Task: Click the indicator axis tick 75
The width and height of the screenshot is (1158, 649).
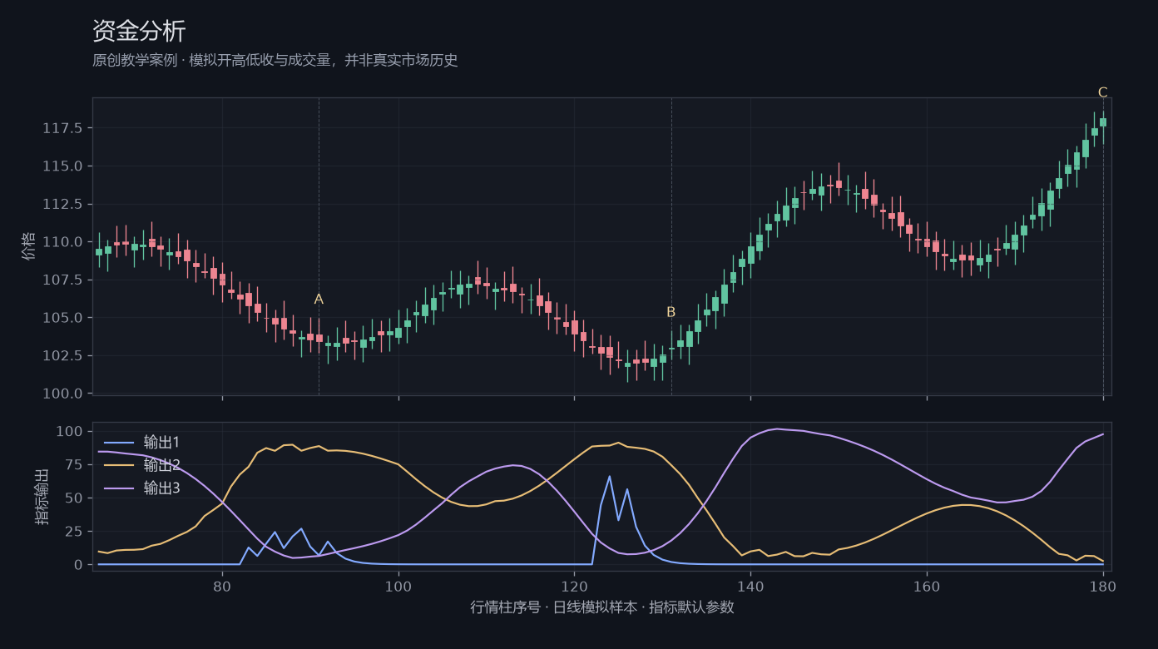Action: pyautogui.click(x=75, y=464)
